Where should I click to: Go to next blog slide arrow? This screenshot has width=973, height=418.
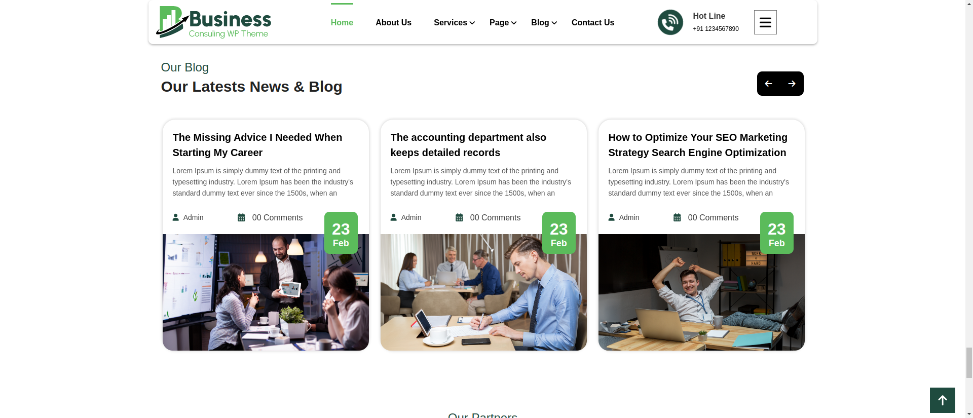(792, 84)
